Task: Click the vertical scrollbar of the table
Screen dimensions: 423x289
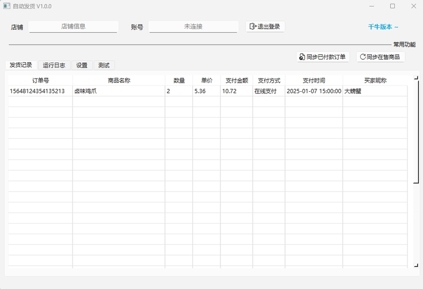Action: [416, 131]
